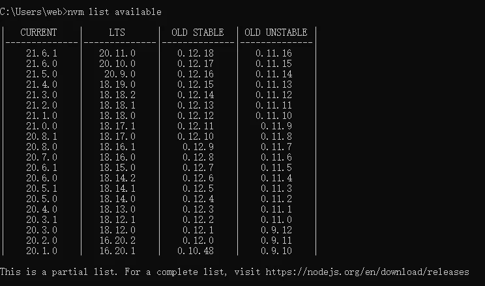Click the C:\Users\web prompt path
Screen dimensions: 485x286
[x=31, y=12]
